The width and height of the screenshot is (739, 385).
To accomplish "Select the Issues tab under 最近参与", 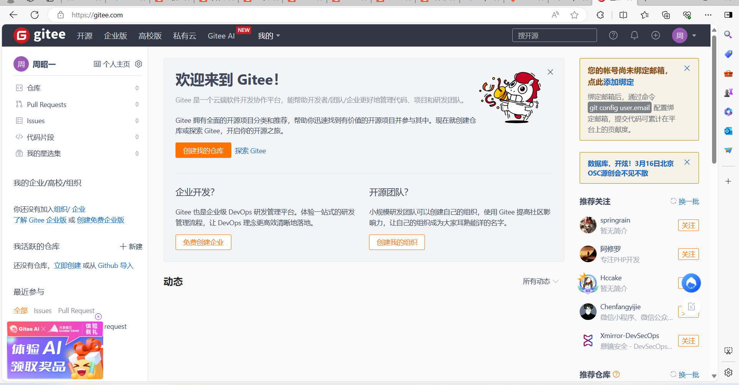I will click(43, 311).
